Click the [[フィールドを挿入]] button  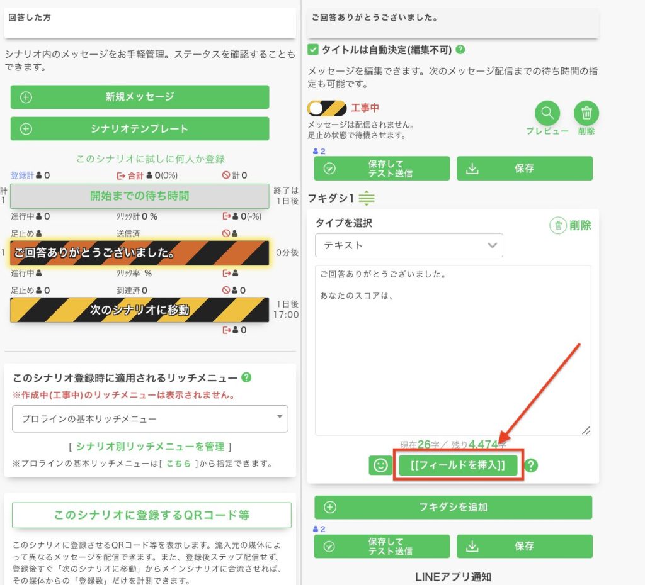[457, 465]
